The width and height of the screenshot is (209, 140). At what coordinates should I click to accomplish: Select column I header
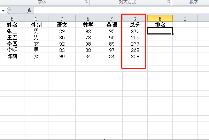coord(185,18)
